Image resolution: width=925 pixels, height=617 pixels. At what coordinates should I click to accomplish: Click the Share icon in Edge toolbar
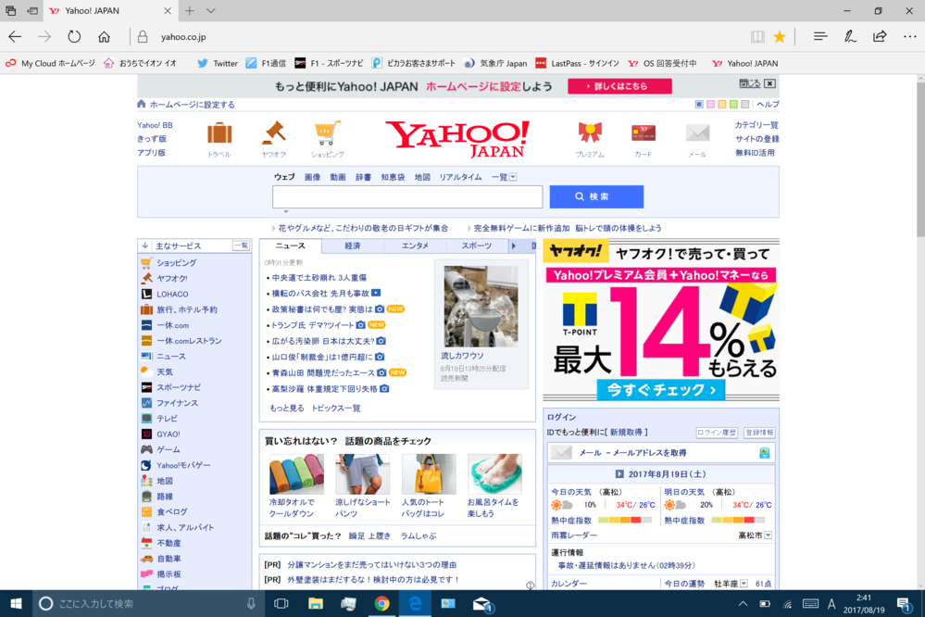(880, 37)
